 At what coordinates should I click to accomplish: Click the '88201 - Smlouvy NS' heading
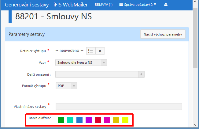(53, 17)
